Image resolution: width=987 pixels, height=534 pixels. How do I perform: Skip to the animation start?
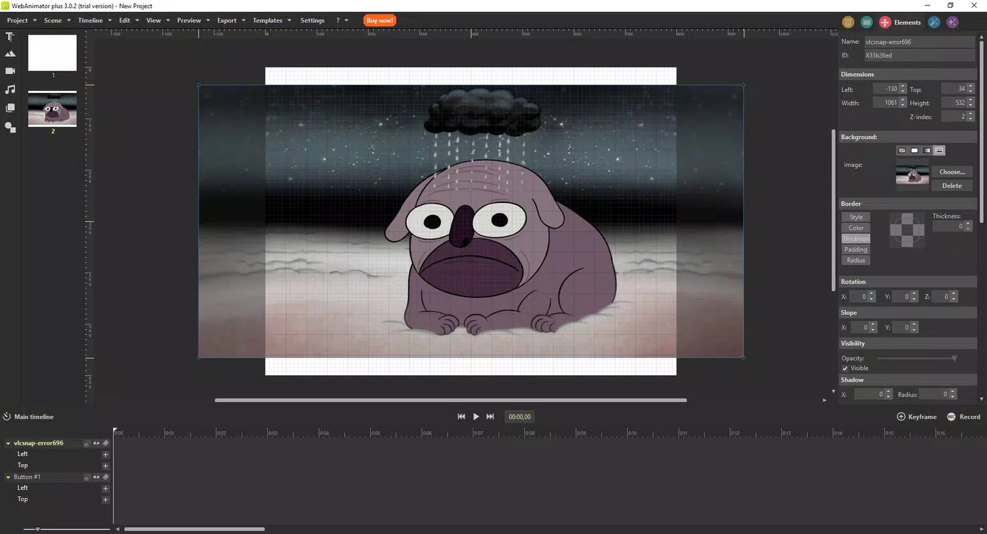[x=461, y=417]
